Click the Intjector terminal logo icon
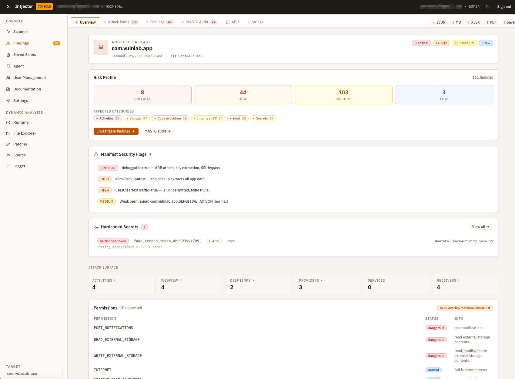The width and height of the screenshot is (515, 379). click(x=9, y=7)
